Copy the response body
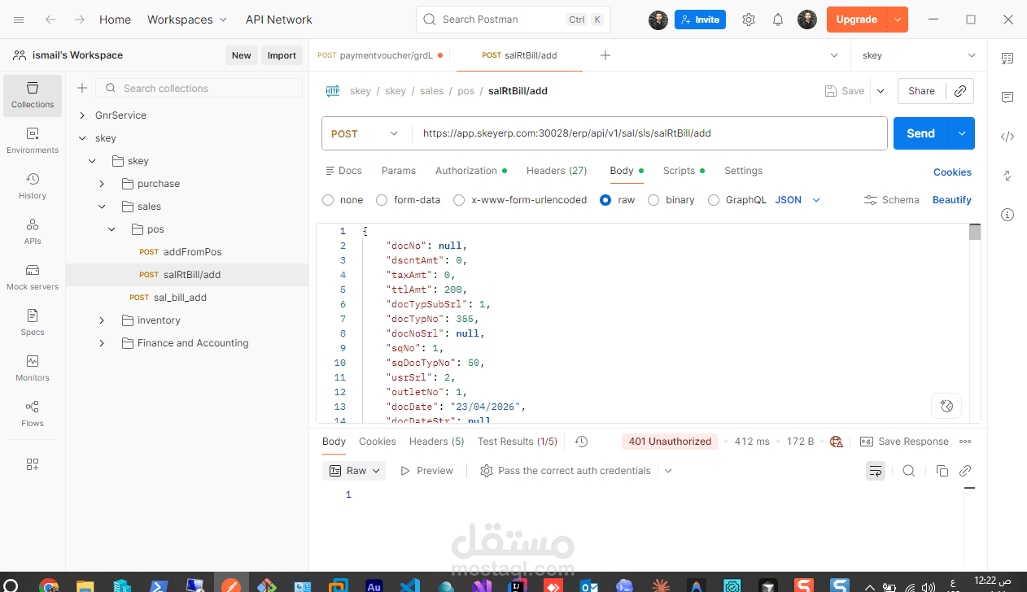Image resolution: width=1027 pixels, height=592 pixels. point(942,471)
